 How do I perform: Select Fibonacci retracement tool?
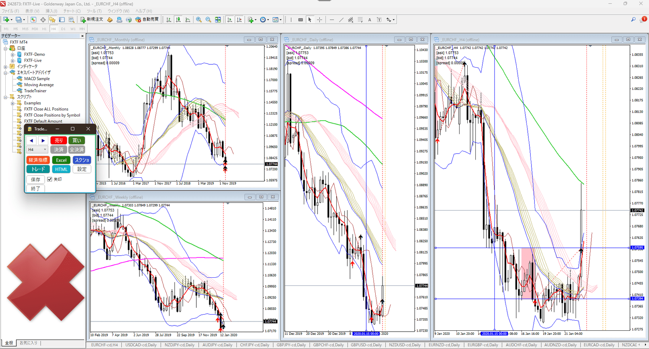point(360,19)
